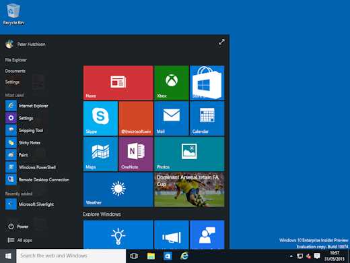Open the Store shopping bag tile
The height and width of the screenshot is (263, 350).
[207, 83]
